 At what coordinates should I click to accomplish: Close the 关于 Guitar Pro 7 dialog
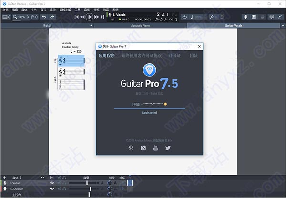click(x=199, y=46)
